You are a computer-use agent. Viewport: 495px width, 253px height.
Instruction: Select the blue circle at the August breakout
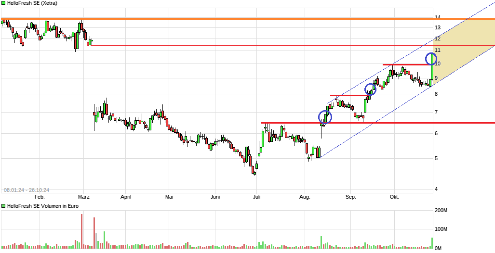[x=325, y=117]
